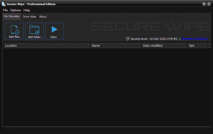The height and width of the screenshot is (134, 213).
Task: Sort the list by Name column
Action: pos(116,46)
